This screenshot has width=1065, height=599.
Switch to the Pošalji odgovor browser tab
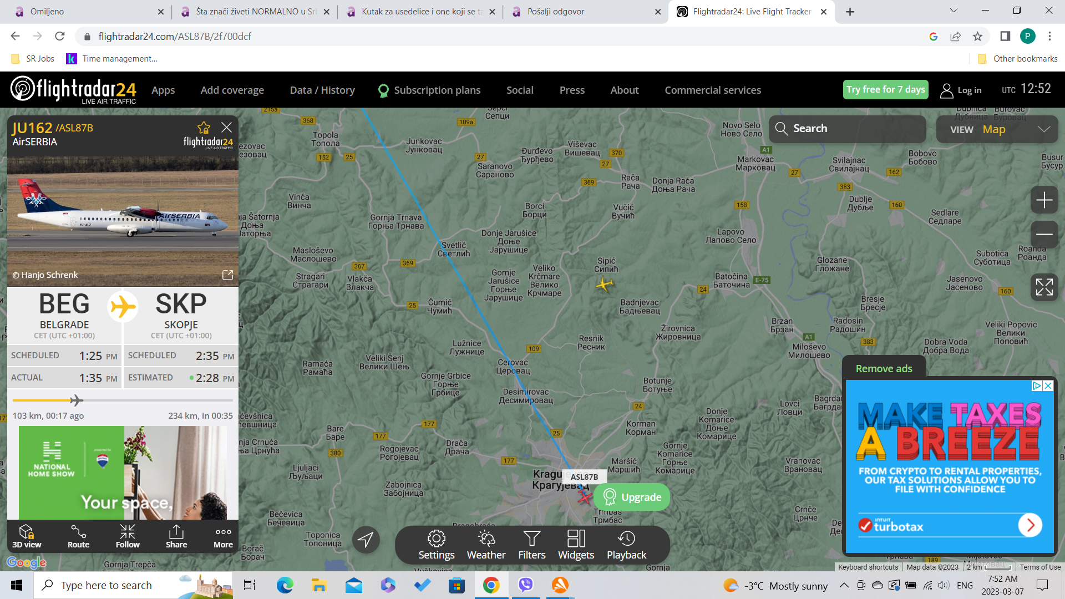click(x=556, y=11)
